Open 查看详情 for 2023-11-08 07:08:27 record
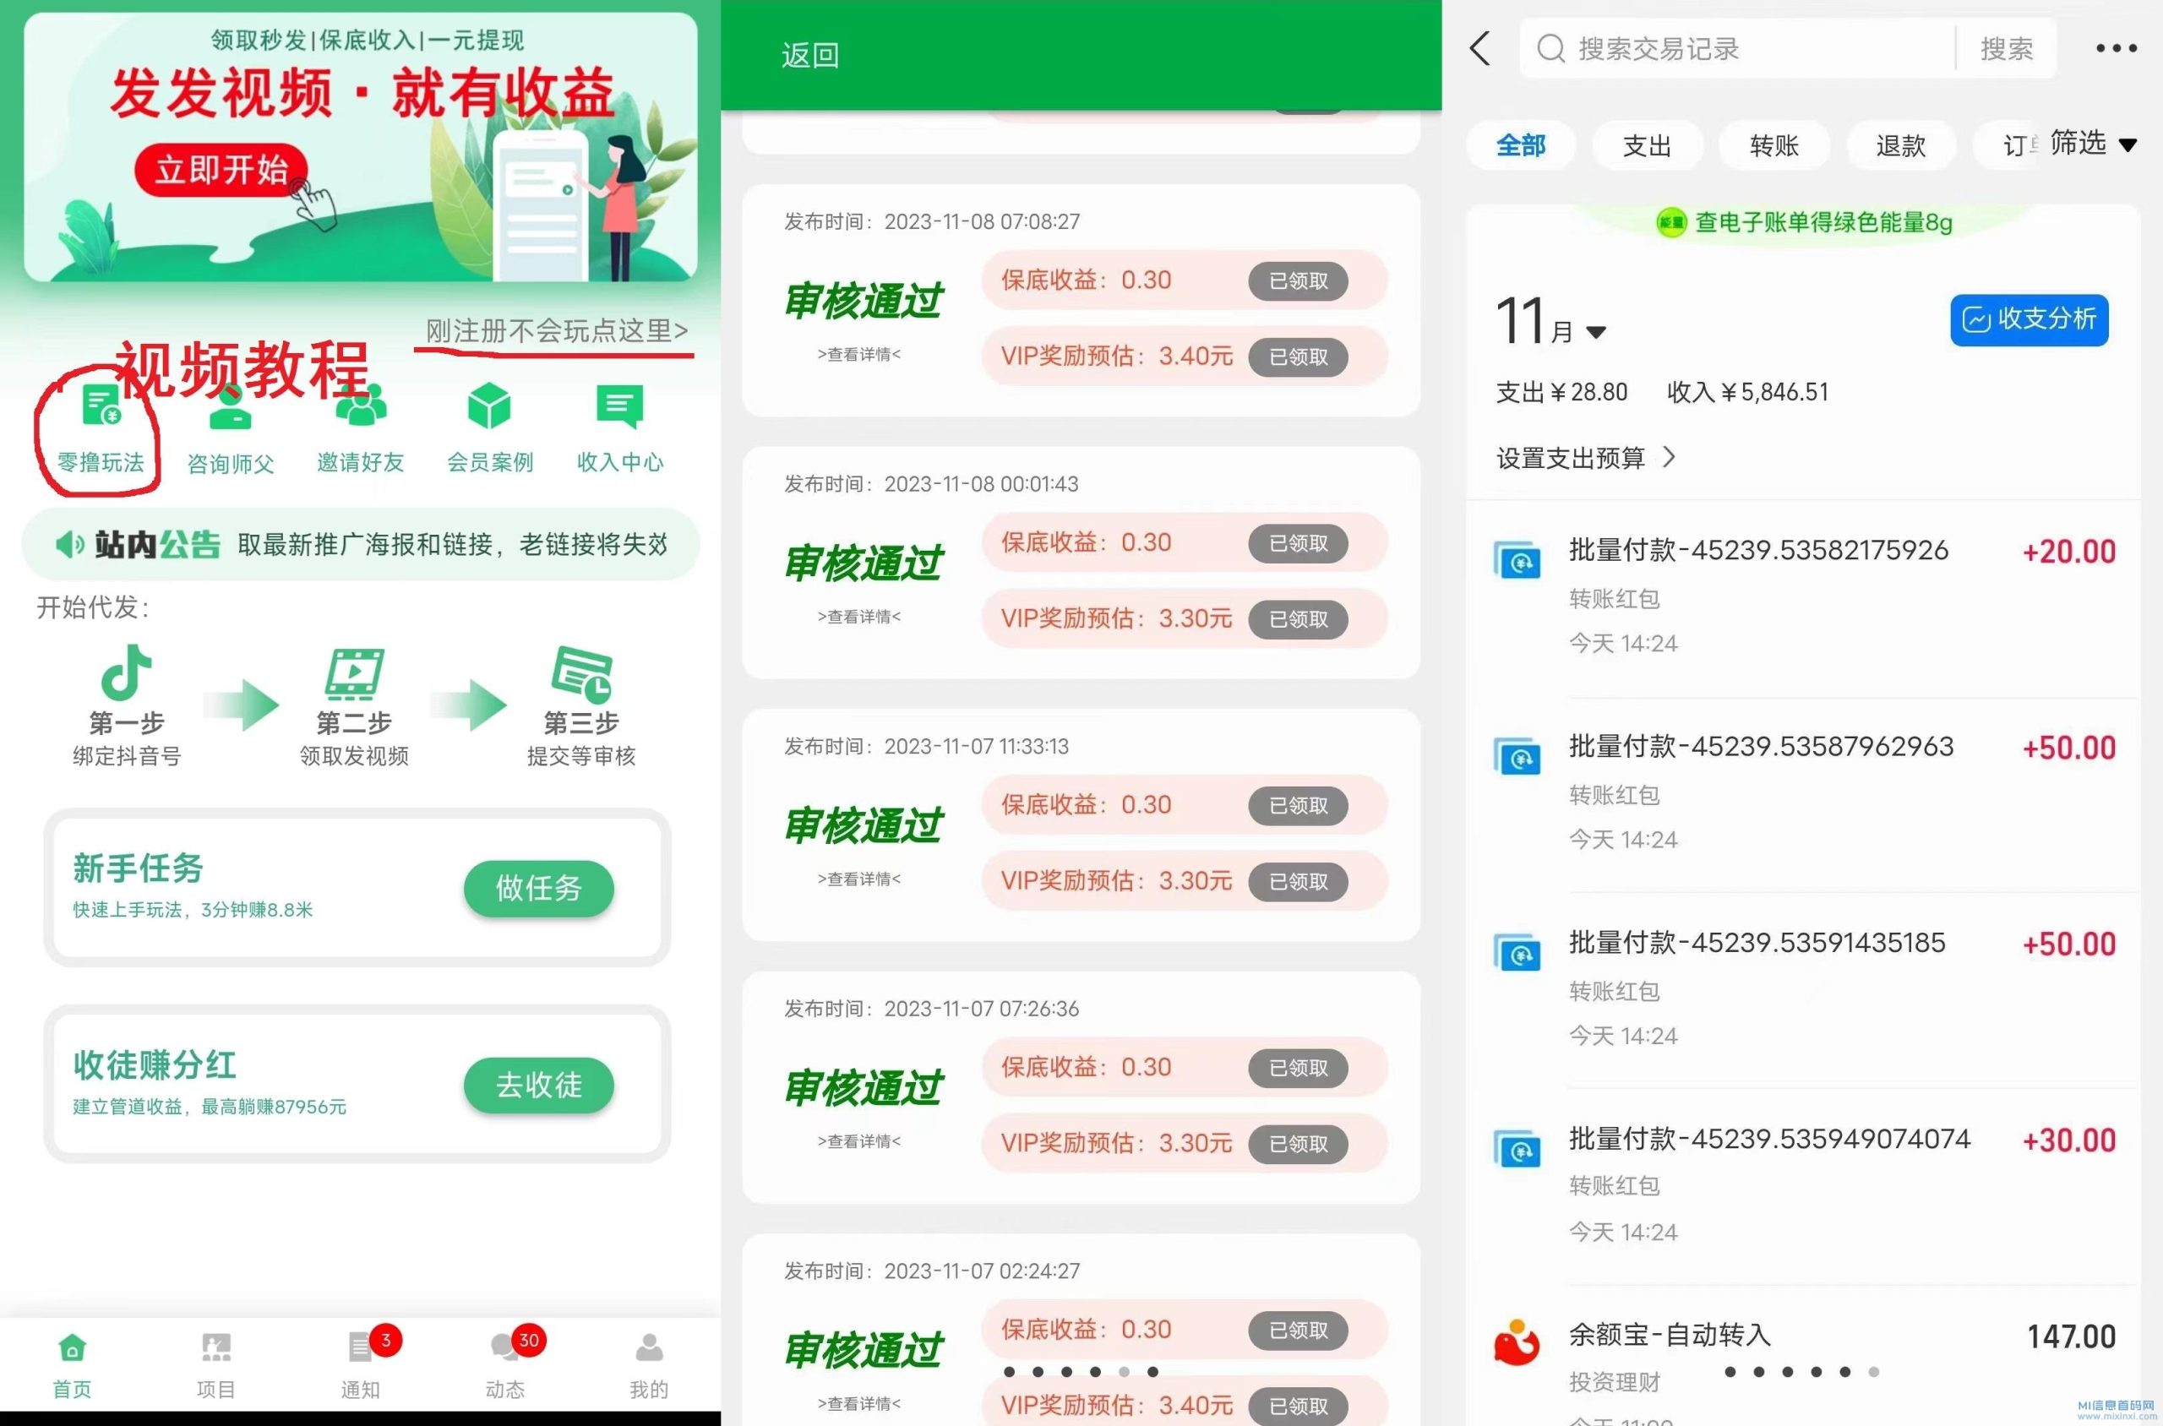Viewport: 2163px width, 1426px height. pos(858,355)
